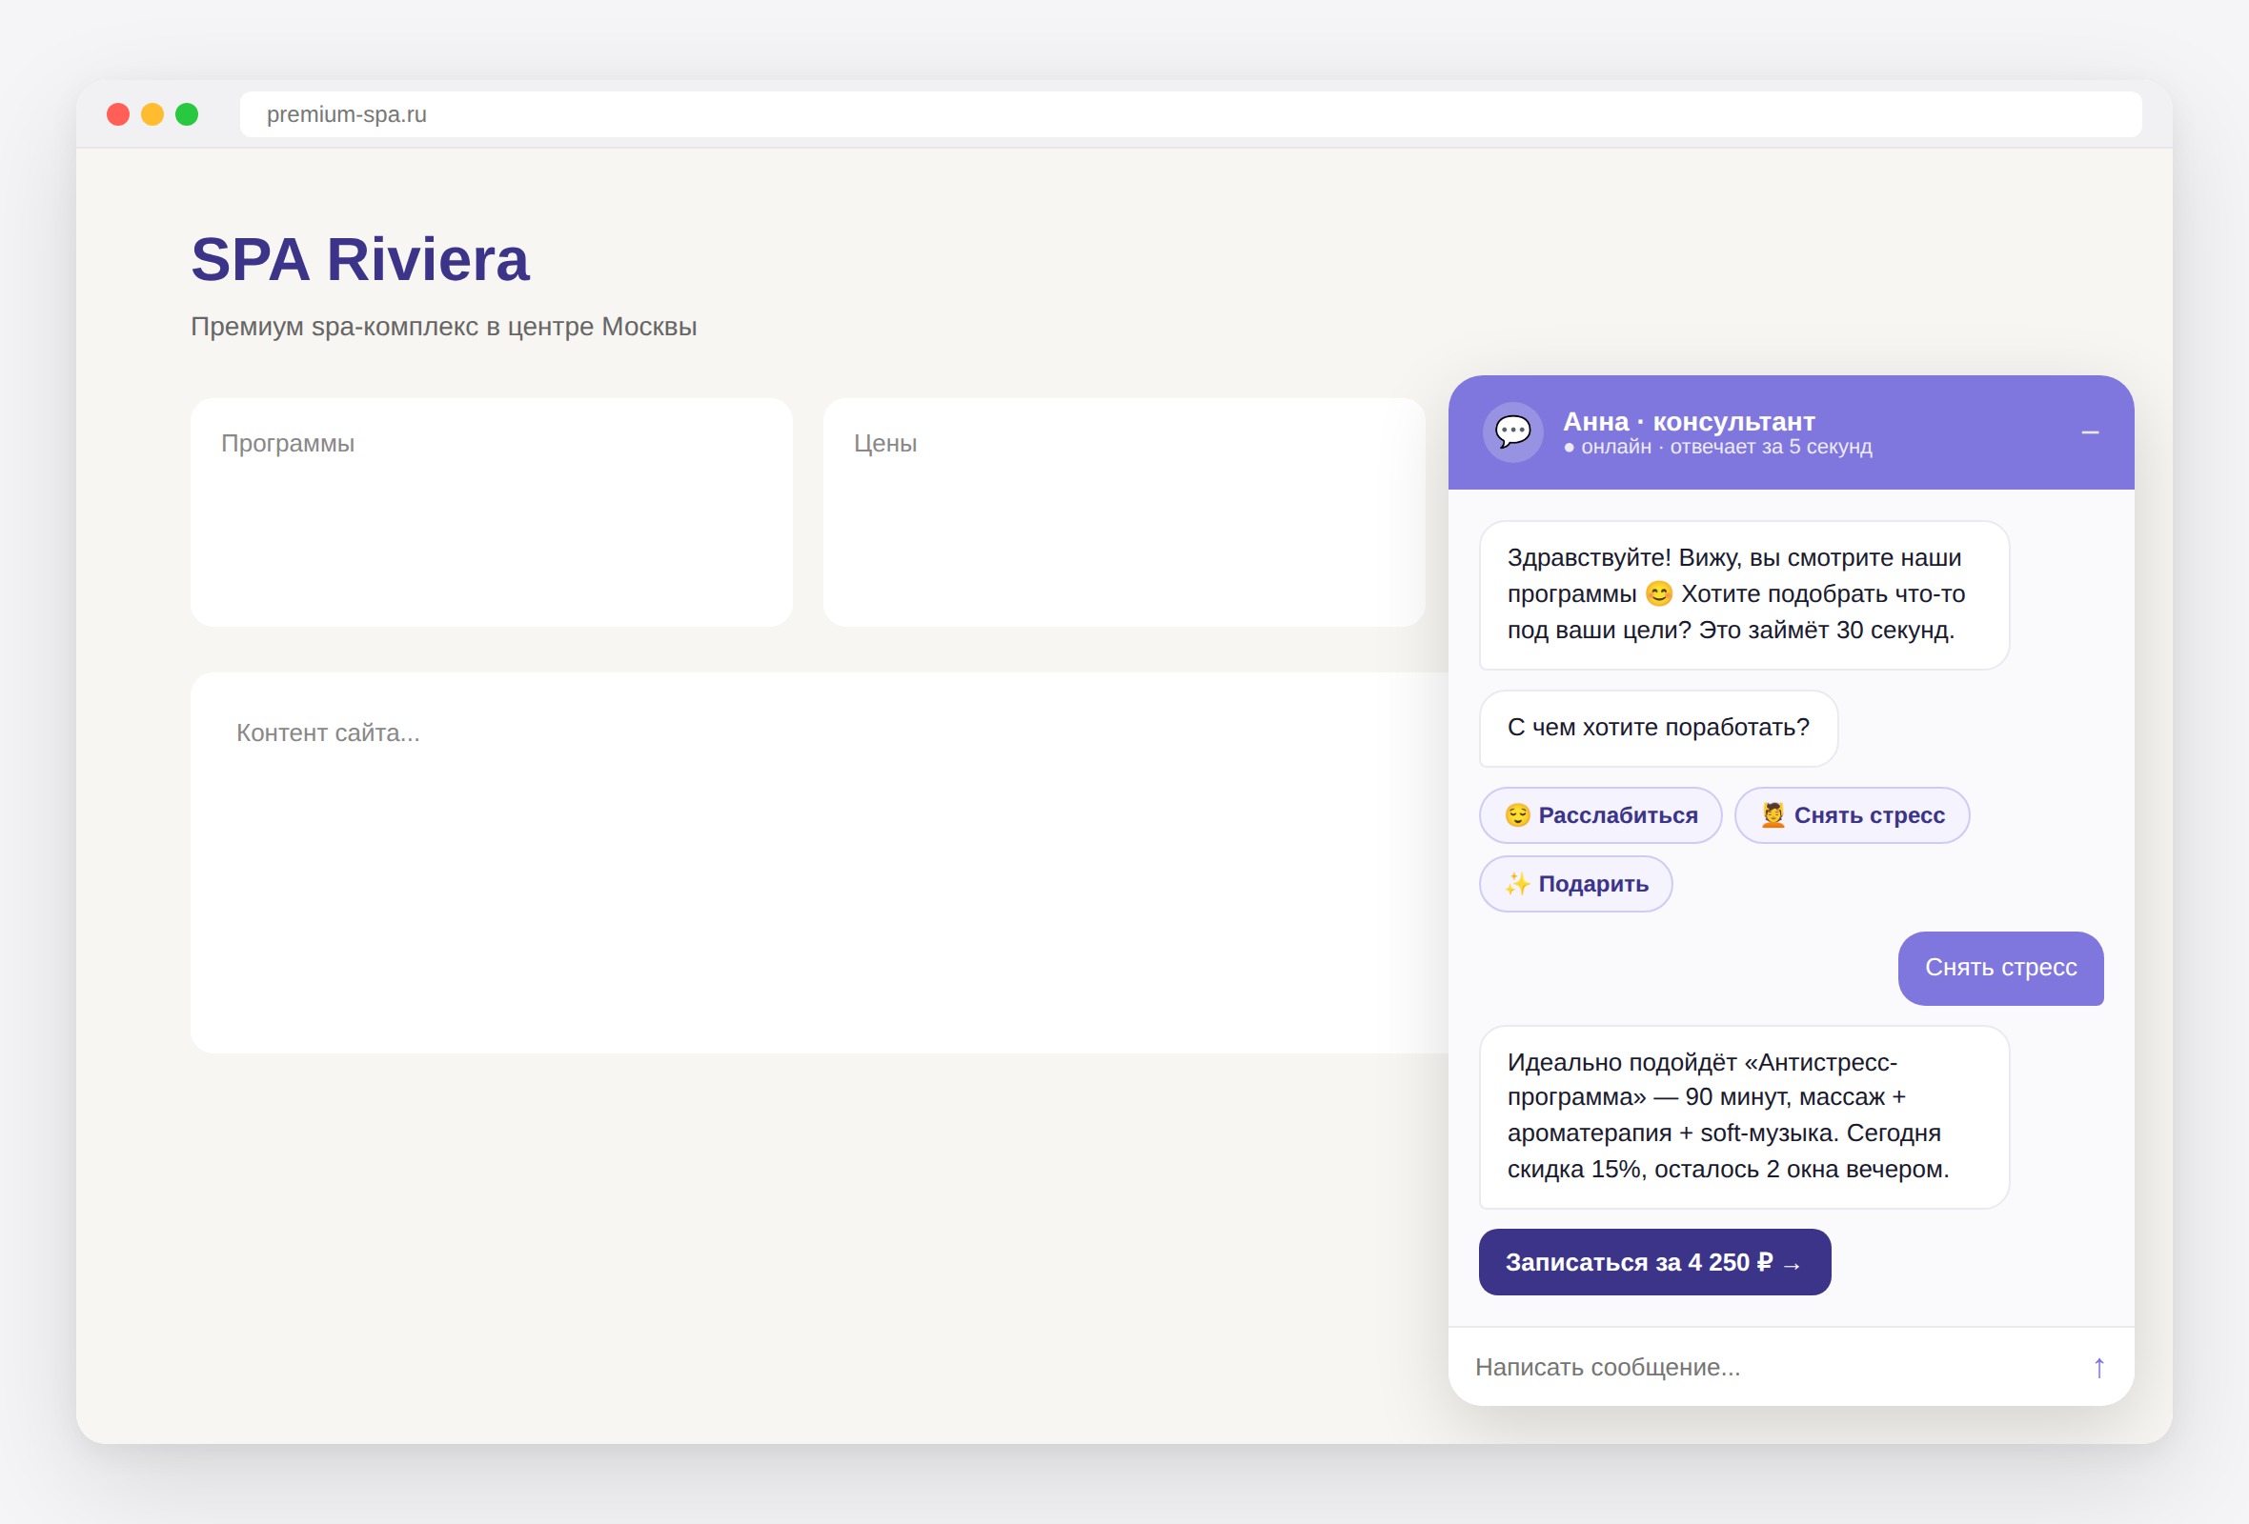2249x1524 pixels.
Task: Click the red window close dot
Action: [x=118, y=114]
